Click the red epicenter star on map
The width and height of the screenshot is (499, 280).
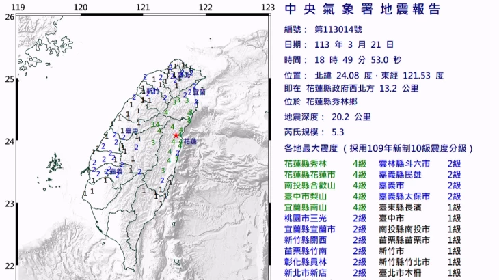pos(176,135)
